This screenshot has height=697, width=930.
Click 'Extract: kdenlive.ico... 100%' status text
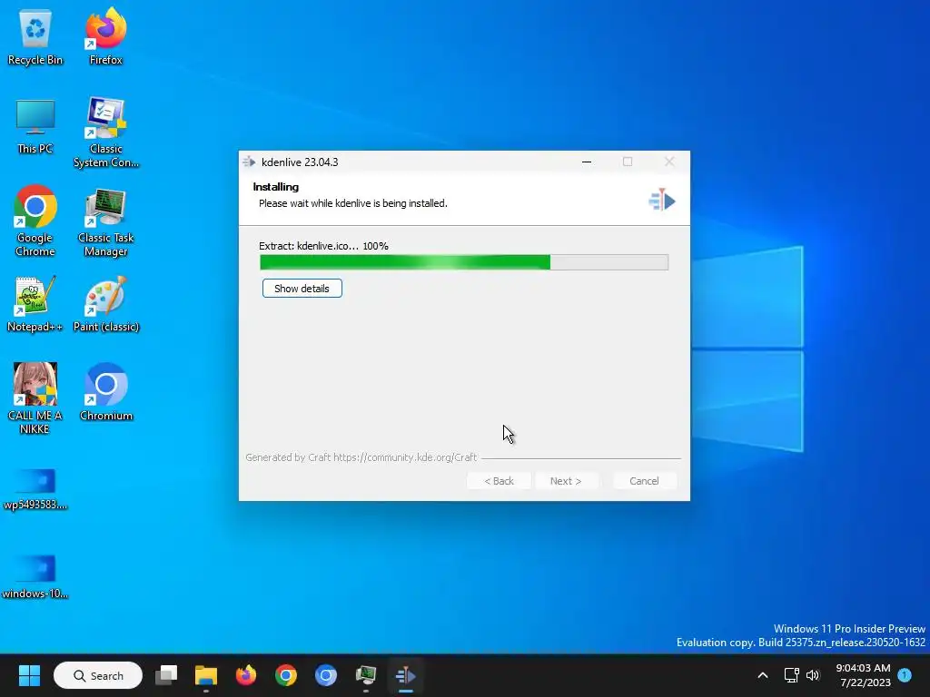323,246
